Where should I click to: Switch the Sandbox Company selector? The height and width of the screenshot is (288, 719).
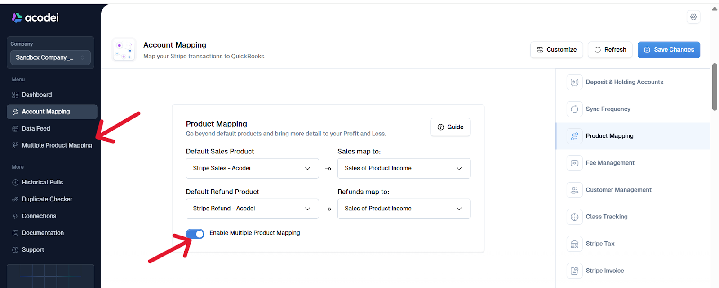coord(50,57)
